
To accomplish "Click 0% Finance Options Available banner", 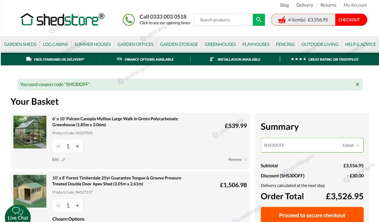I will coord(145,59).
